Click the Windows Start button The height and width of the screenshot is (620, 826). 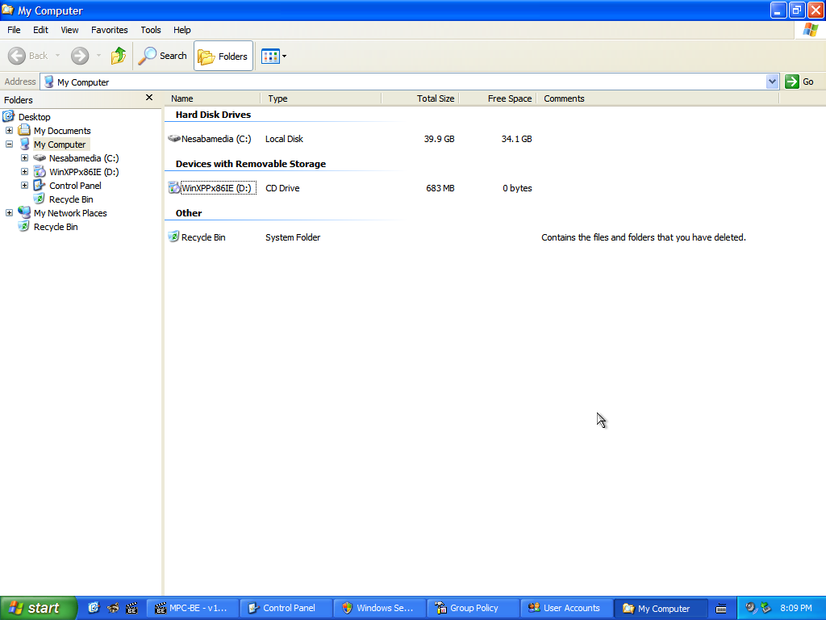point(38,608)
